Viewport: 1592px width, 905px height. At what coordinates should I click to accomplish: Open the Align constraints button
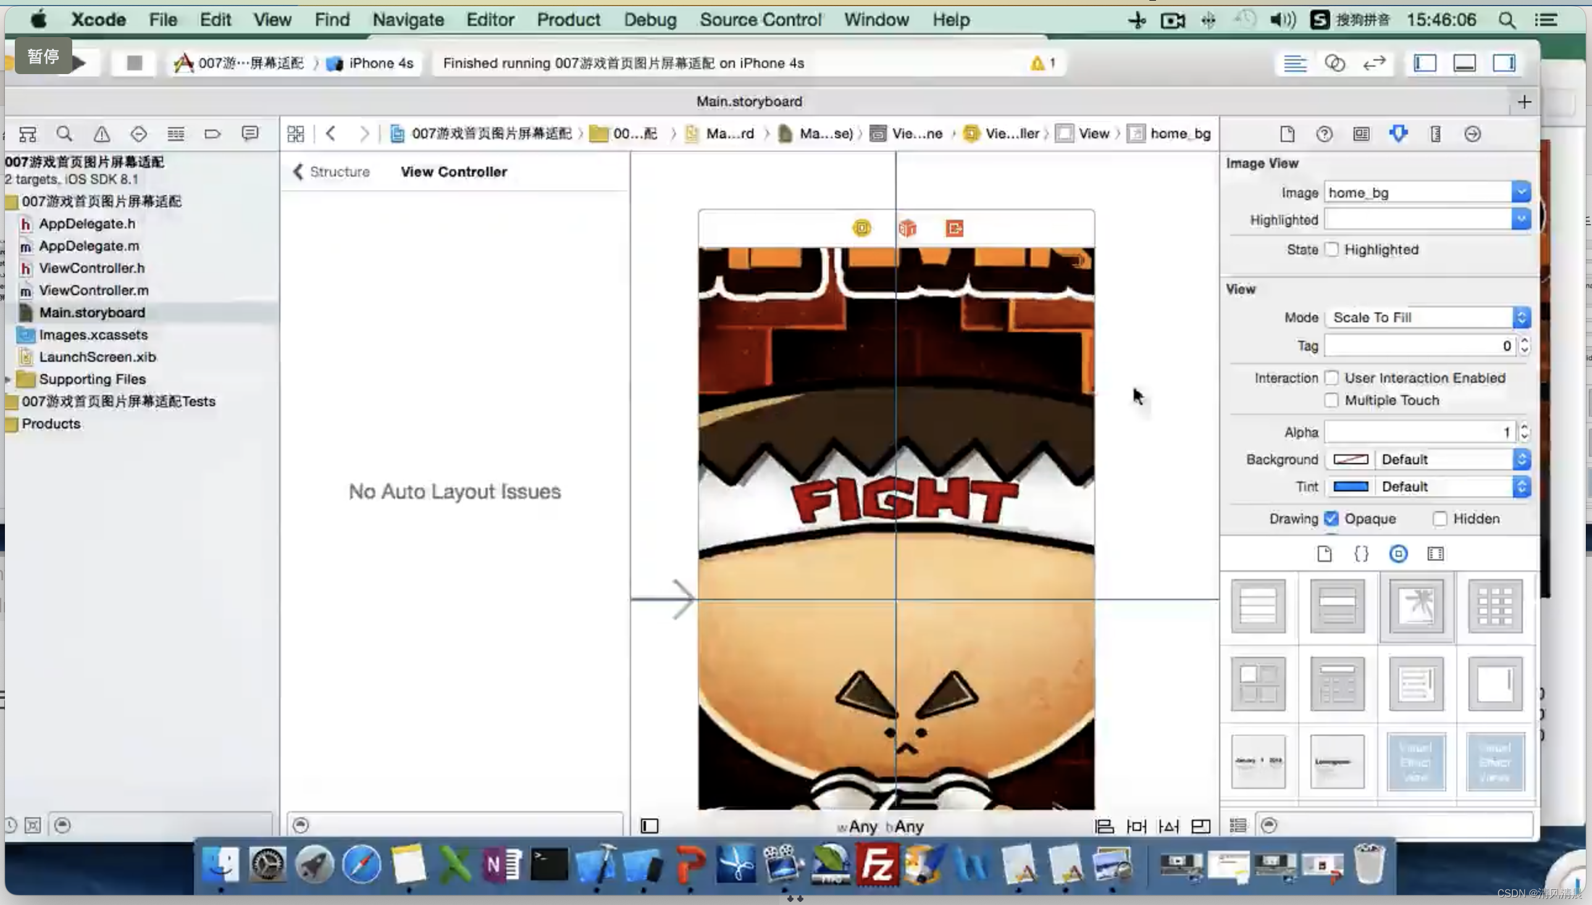(1104, 826)
